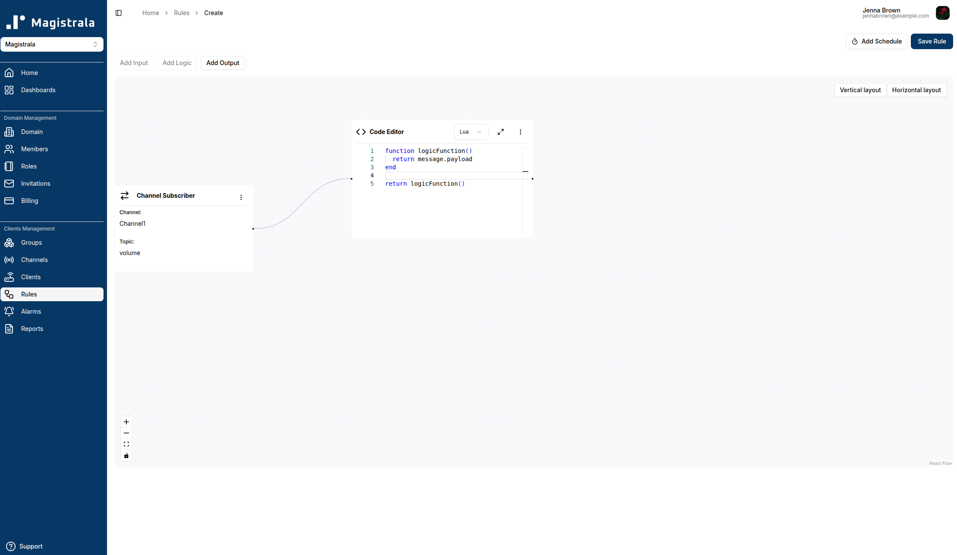Open the Billing page icon
This screenshot has height=555, width=957.
pos(9,200)
